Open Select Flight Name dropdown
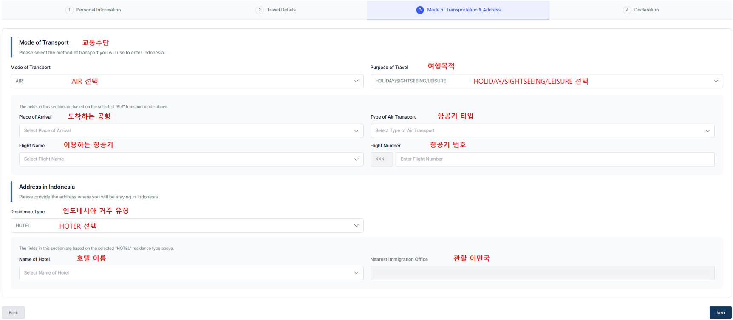The width and height of the screenshot is (733, 320). pos(191,159)
